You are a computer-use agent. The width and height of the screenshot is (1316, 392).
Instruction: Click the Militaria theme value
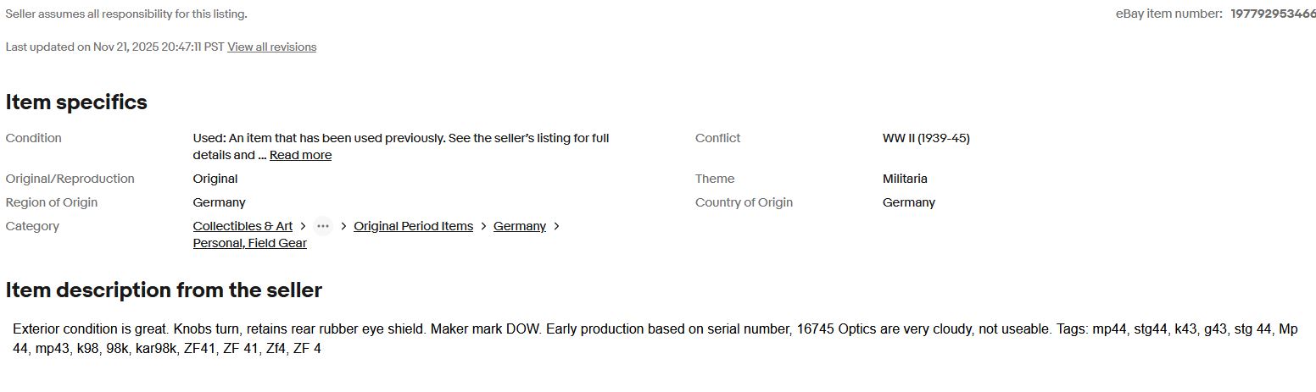[905, 179]
